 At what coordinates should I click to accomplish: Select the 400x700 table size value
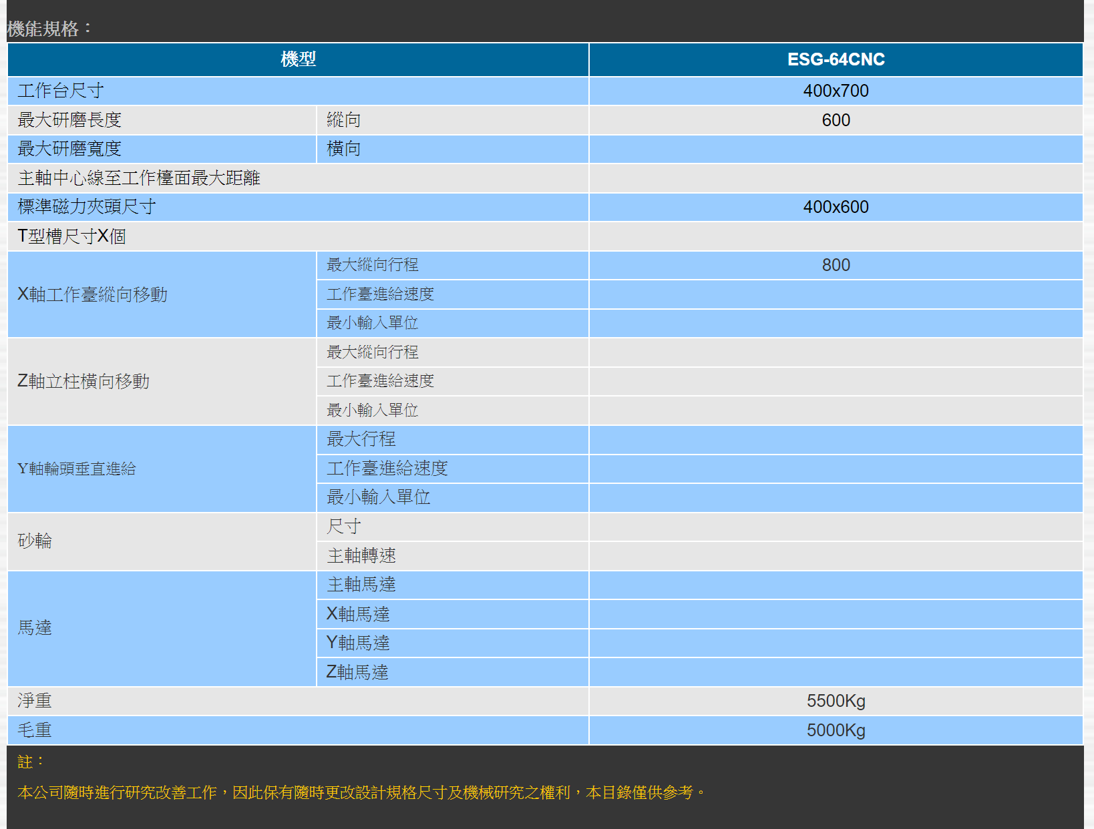click(836, 91)
